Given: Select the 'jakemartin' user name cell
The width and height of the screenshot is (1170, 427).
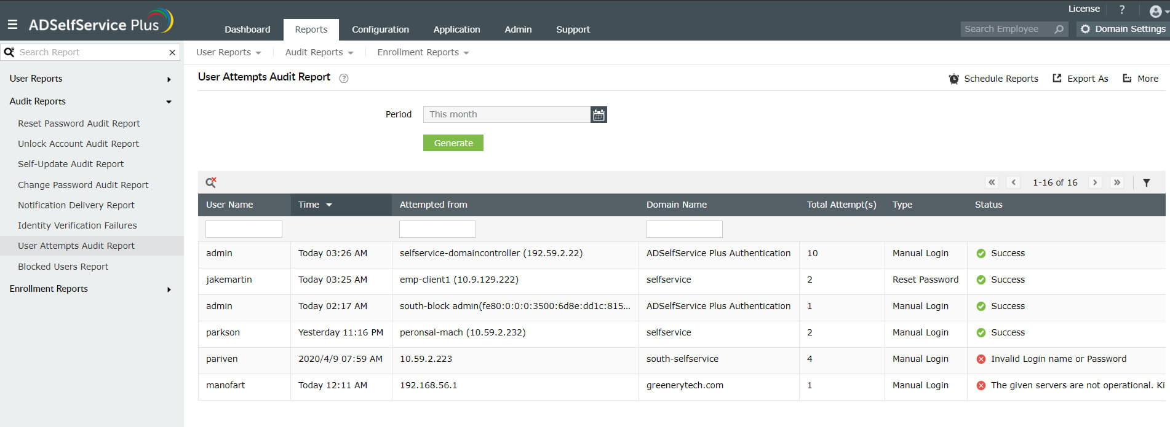Looking at the screenshot, I should tap(229, 280).
